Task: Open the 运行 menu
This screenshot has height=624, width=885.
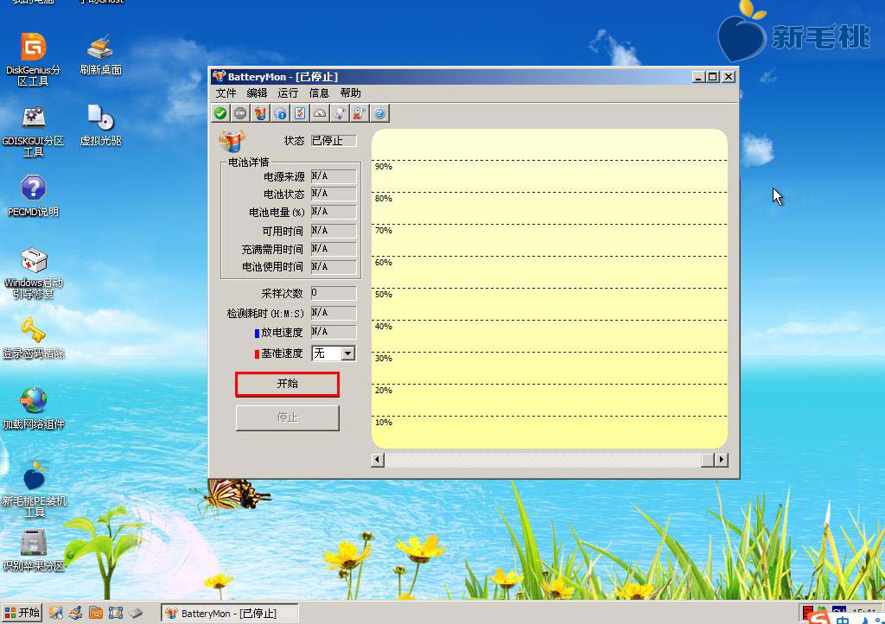Action: point(288,93)
